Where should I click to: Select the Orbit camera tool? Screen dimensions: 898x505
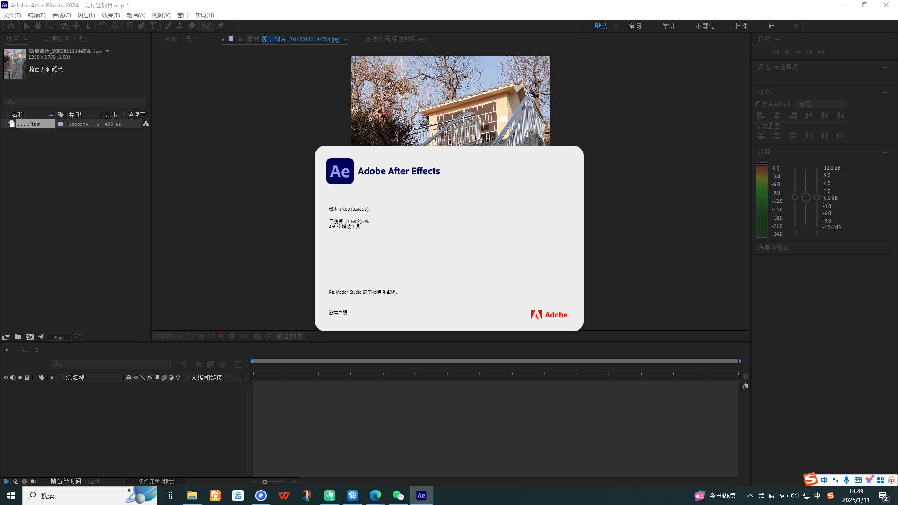[65, 26]
